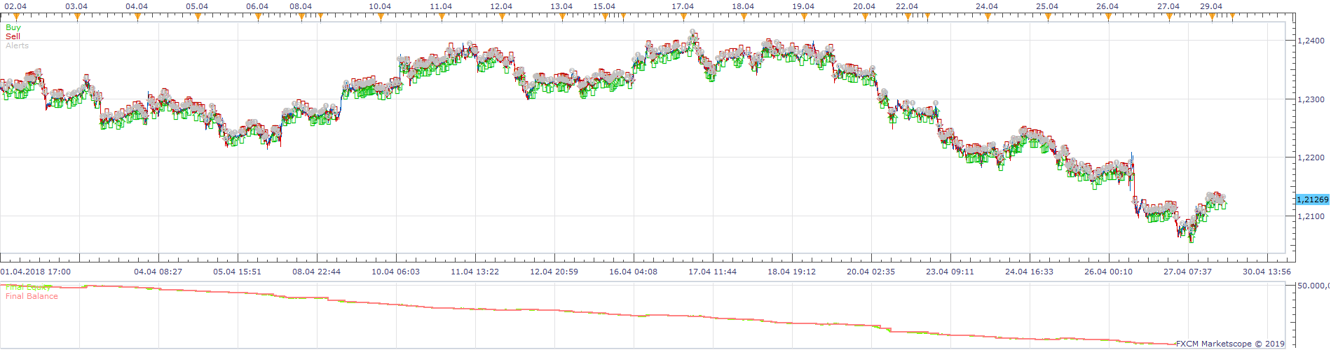Click the 16.04 04:08 time label
This screenshot has width=1331, height=350.
[634, 272]
